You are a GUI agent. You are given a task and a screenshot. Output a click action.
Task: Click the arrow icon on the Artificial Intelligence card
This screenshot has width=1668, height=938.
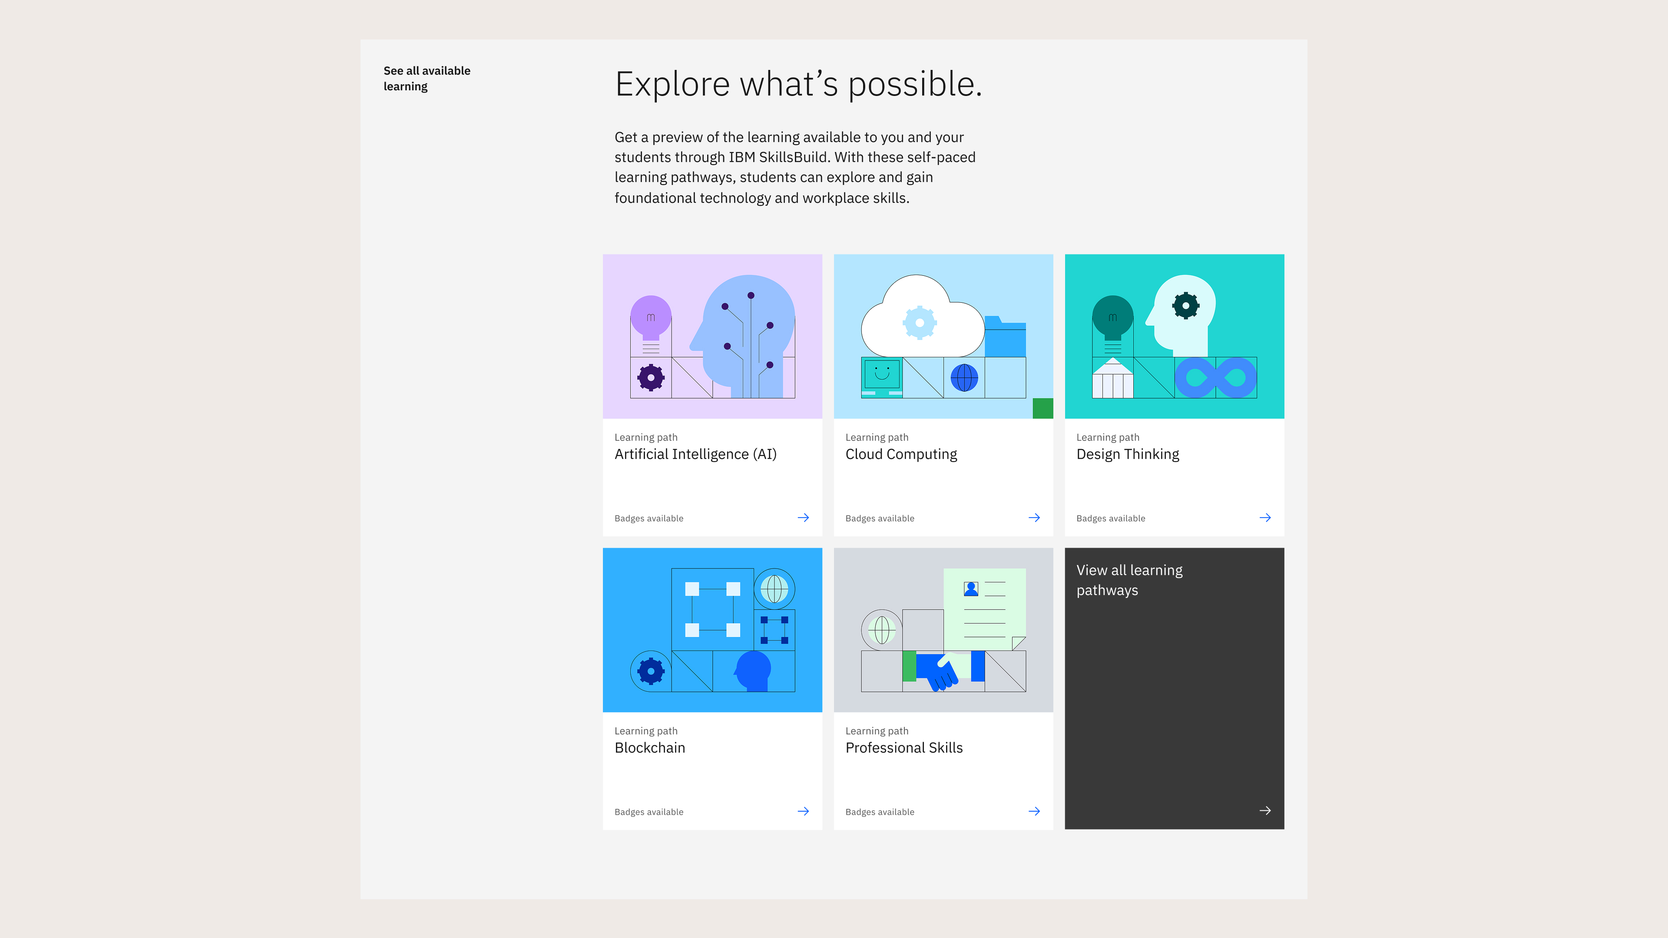coord(803,517)
